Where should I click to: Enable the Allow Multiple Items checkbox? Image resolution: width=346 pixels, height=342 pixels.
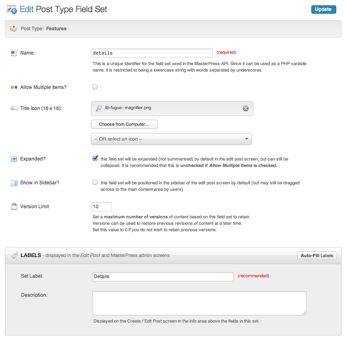[95, 87]
